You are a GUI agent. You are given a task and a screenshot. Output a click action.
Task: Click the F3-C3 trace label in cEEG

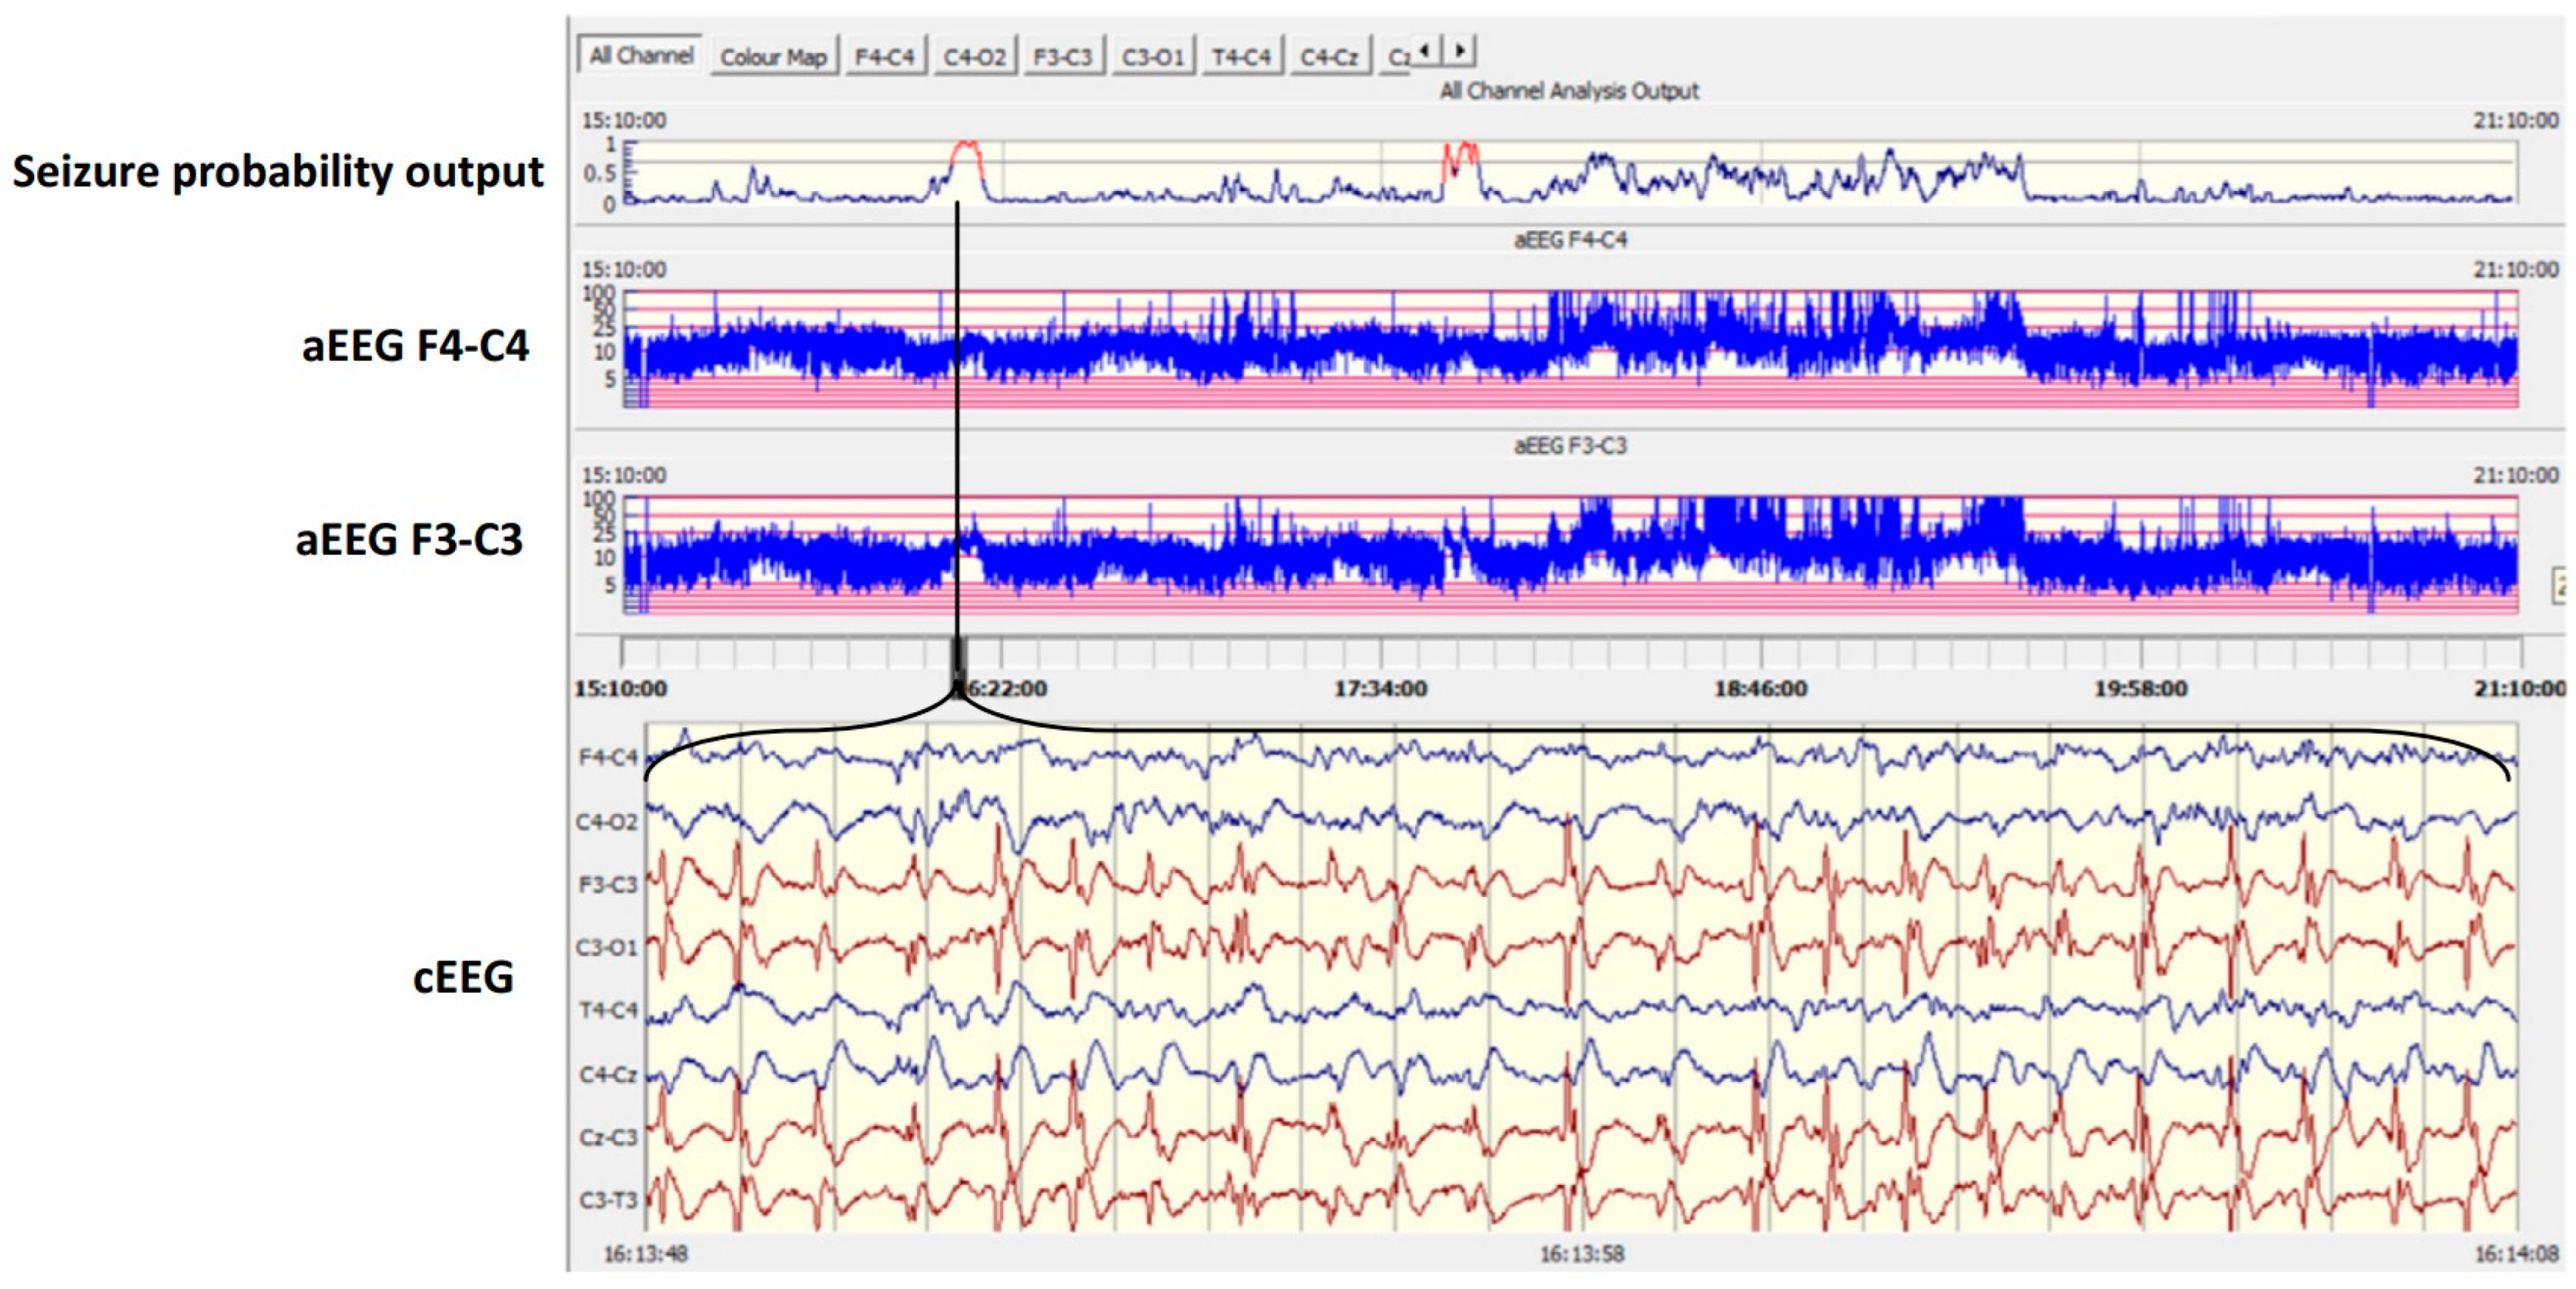pos(607,885)
